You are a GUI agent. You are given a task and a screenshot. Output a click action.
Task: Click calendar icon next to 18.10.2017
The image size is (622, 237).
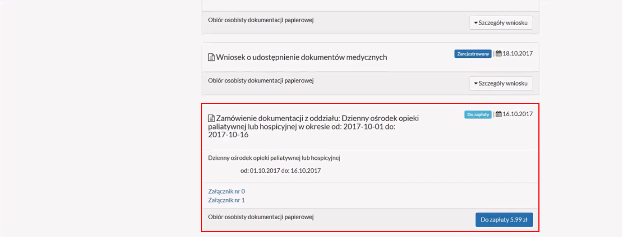point(499,53)
